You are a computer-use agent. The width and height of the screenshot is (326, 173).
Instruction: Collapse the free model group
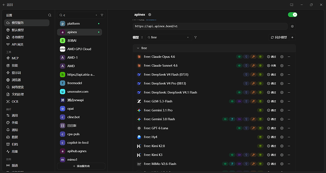point(138,48)
